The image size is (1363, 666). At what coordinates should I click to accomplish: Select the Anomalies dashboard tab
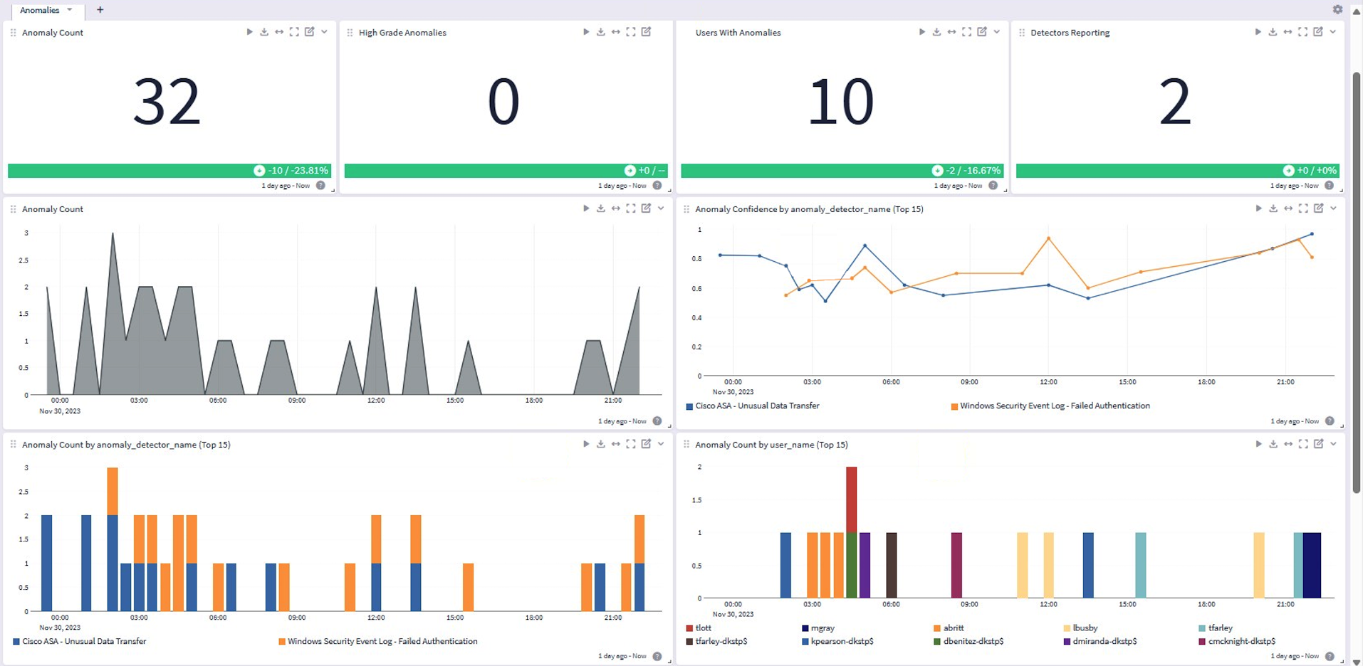40,10
